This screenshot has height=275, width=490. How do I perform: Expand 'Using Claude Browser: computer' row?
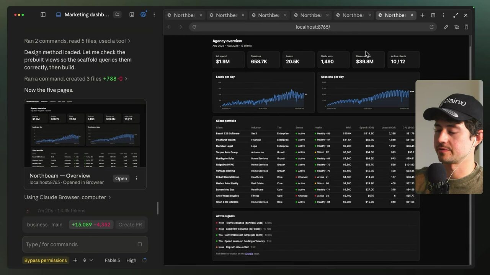[x=68, y=197]
